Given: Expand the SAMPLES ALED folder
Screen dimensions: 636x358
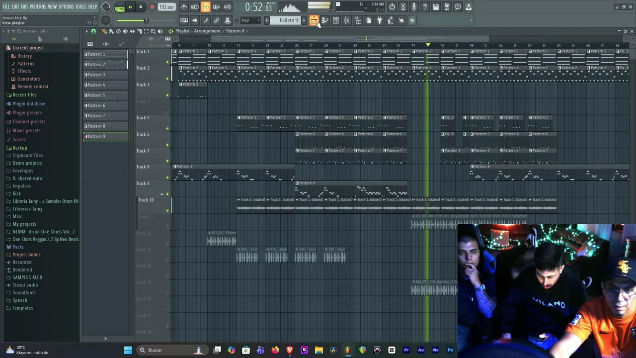Looking at the screenshot, I should (x=27, y=277).
